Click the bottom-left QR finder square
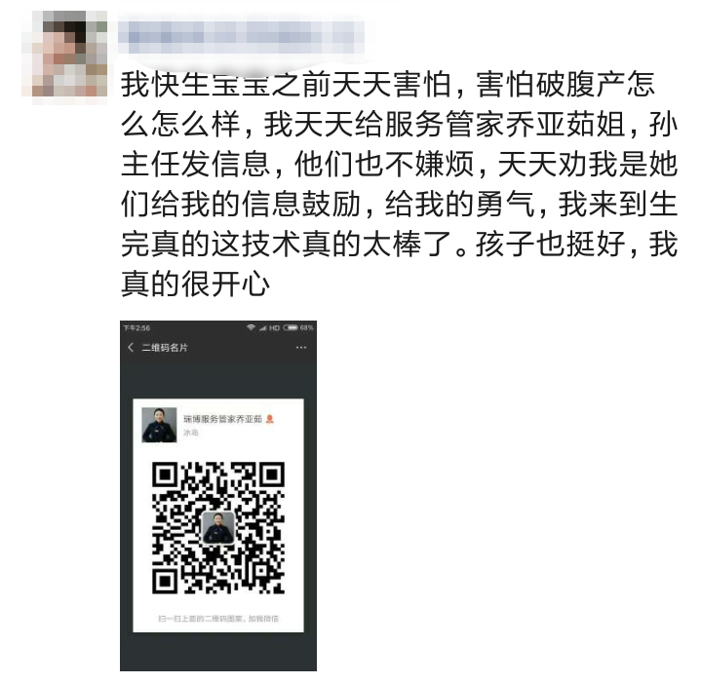This screenshot has height=683, width=702. [x=166, y=580]
